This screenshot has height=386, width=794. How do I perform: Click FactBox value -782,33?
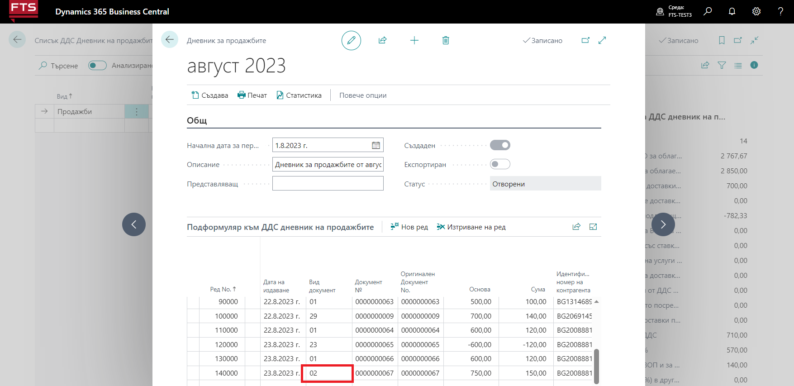pyautogui.click(x=735, y=216)
